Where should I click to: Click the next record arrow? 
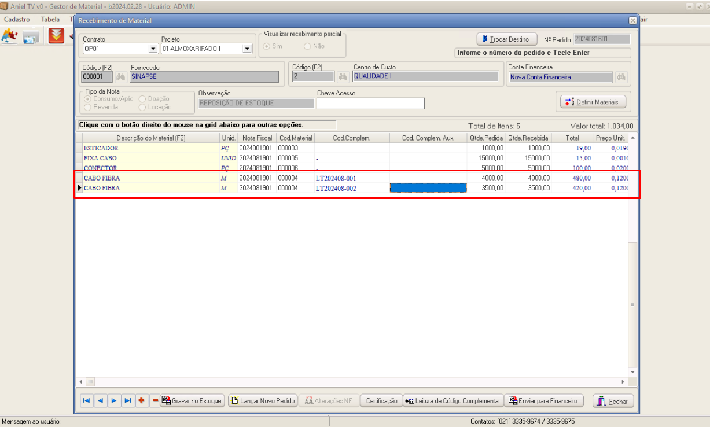[x=114, y=400]
